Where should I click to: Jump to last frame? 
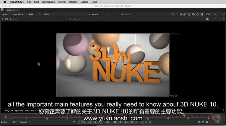point(132,122)
